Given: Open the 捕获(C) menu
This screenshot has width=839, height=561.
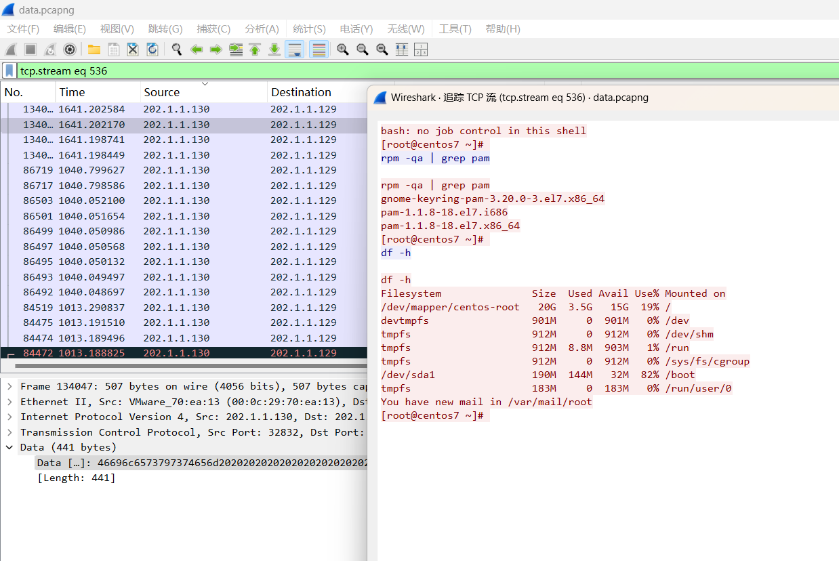Looking at the screenshot, I should [213, 29].
